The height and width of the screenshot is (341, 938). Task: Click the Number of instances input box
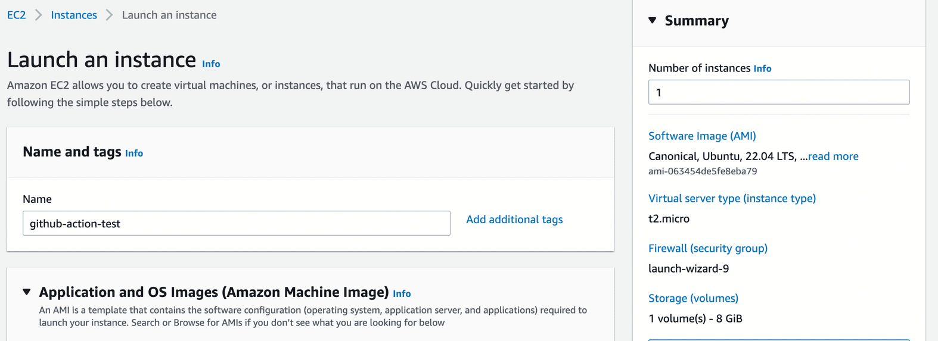point(778,92)
